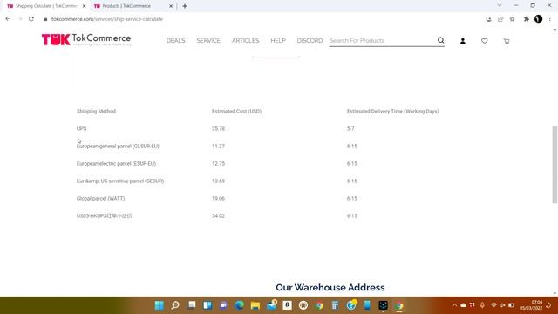Click the 5-7 delivery time value
This screenshot has height=314, width=558.
350,128
